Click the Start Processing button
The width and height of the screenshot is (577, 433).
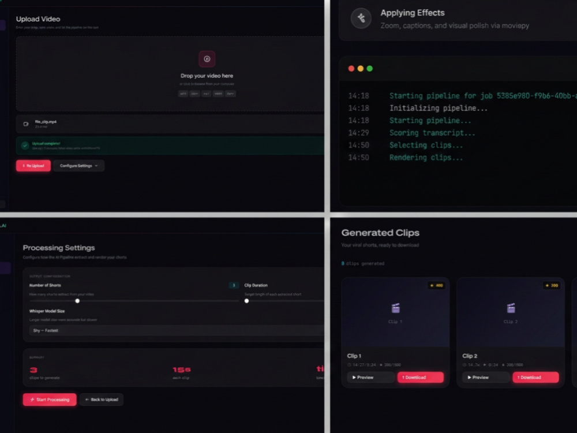click(x=50, y=400)
